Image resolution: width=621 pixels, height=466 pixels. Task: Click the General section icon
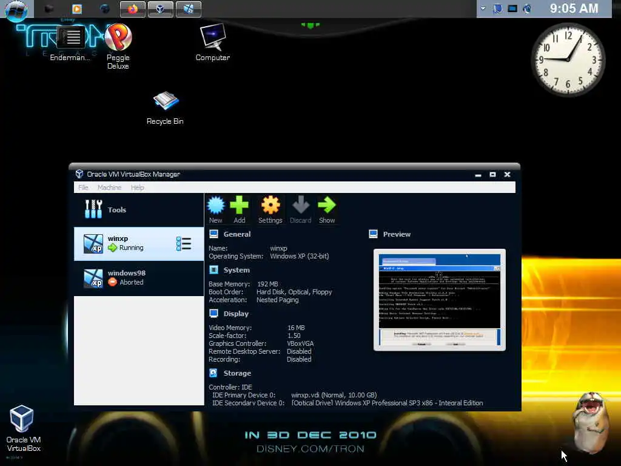(214, 234)
